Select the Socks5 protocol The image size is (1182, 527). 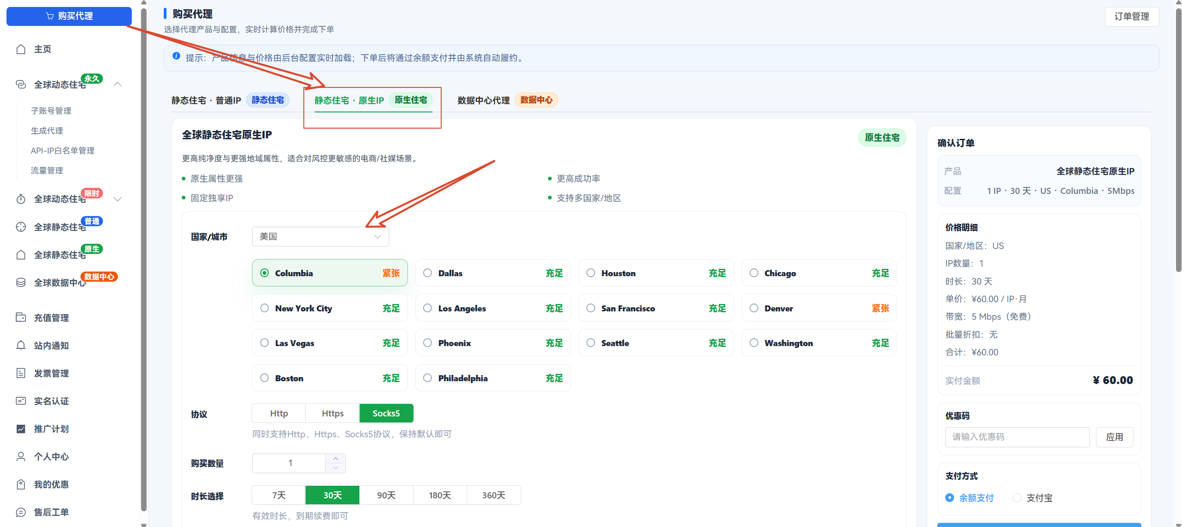click(386, 413)
